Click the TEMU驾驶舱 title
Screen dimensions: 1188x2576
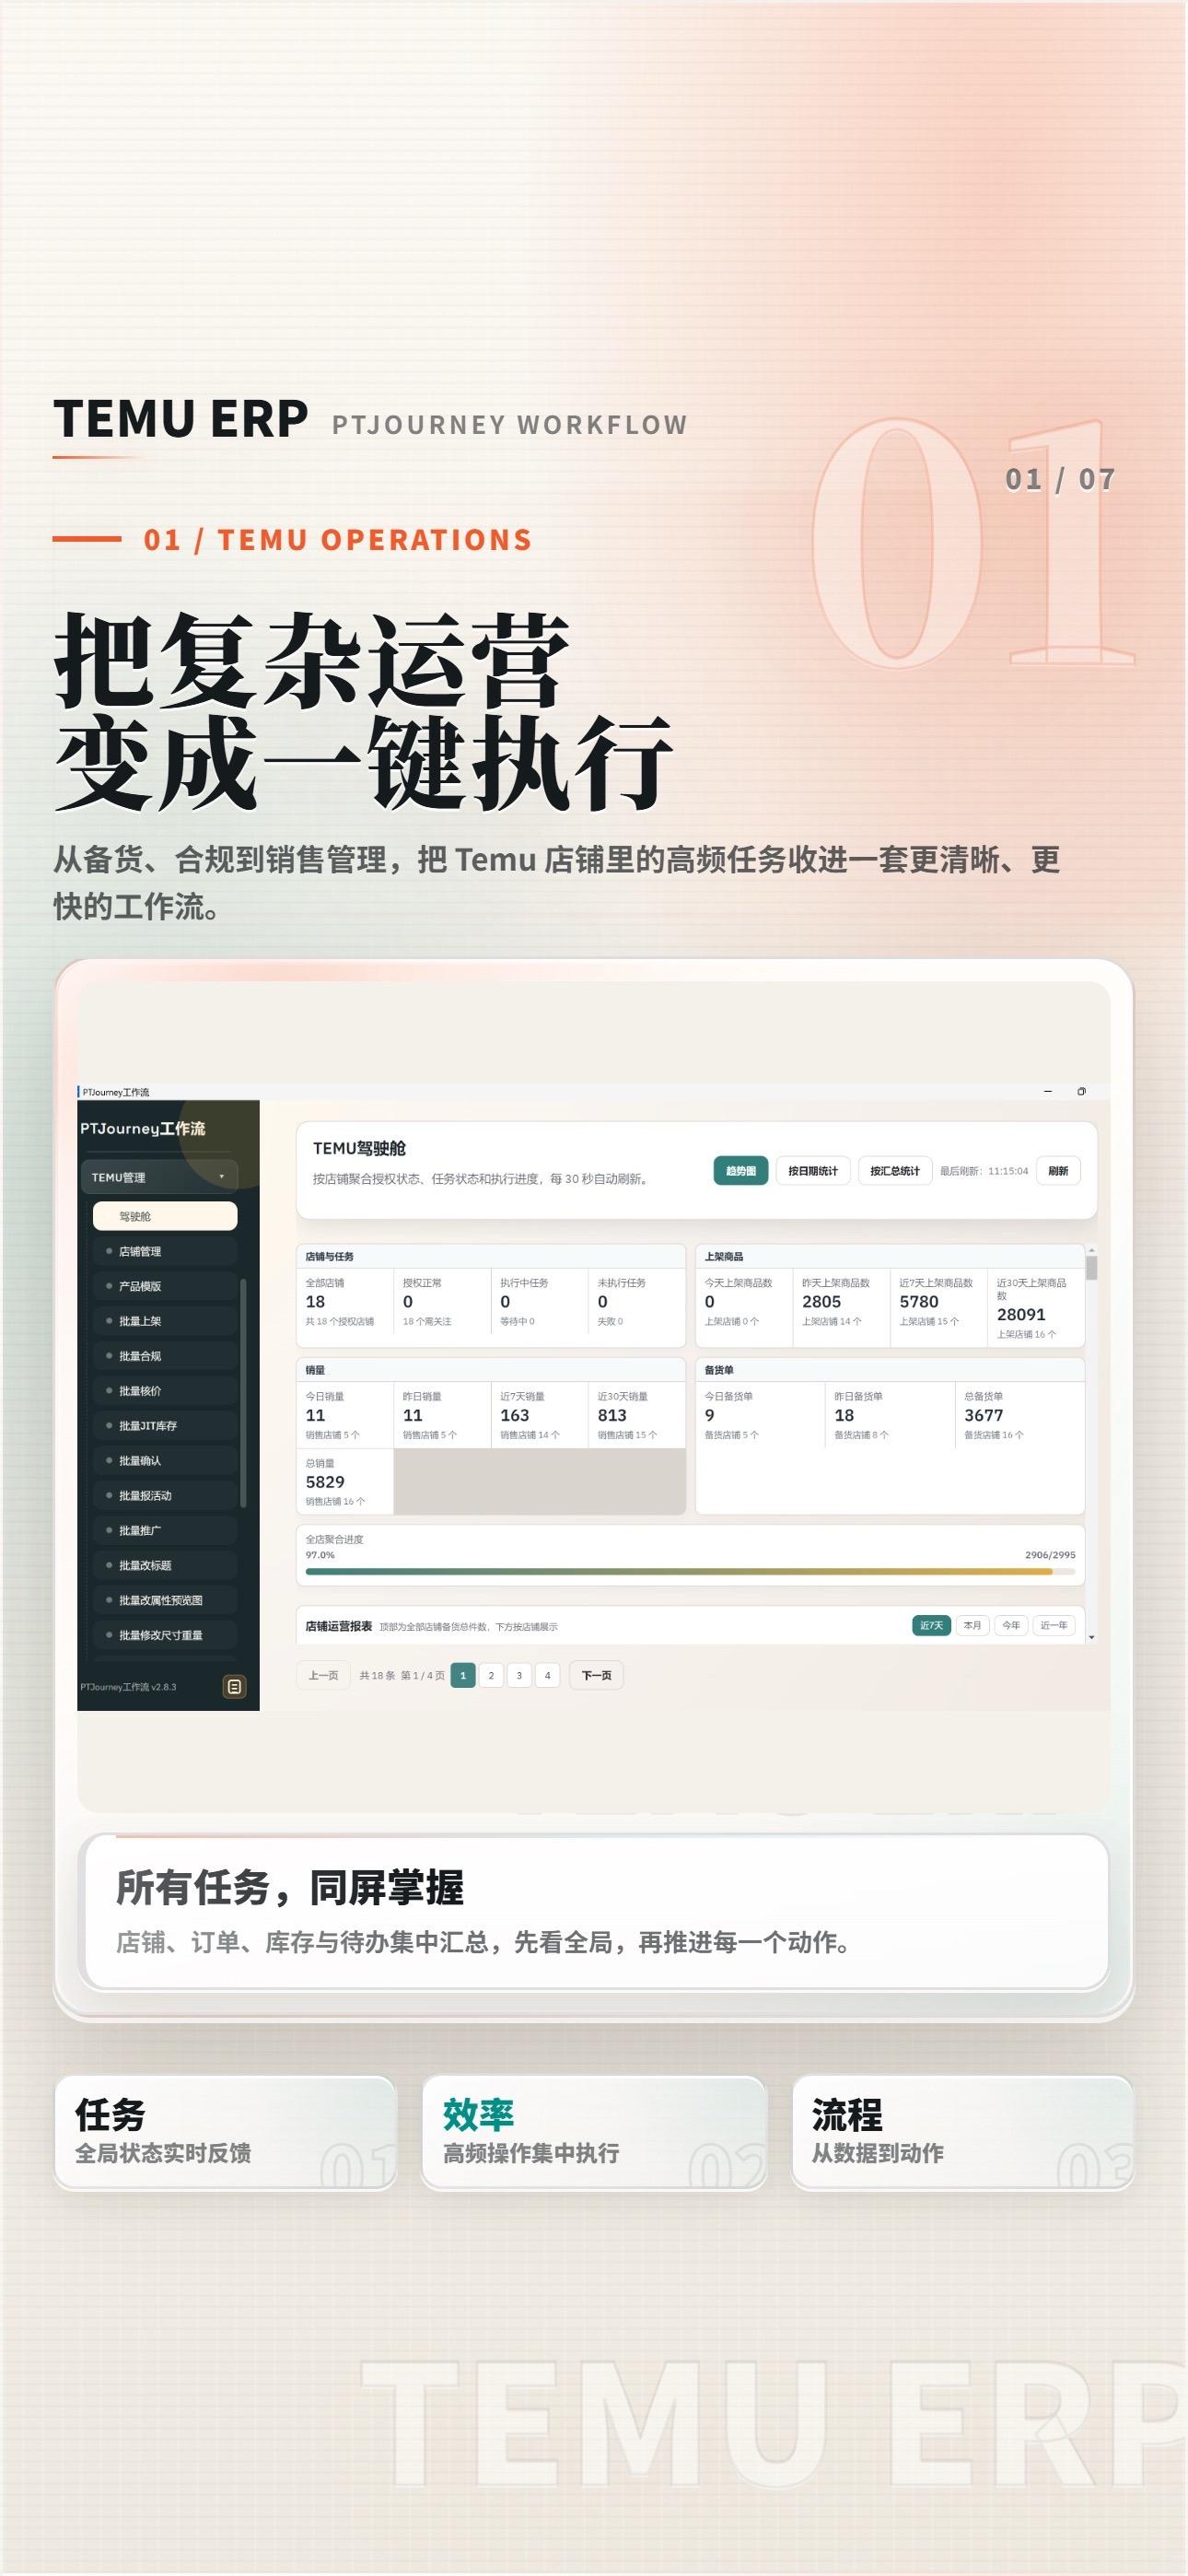coord(360,1148)
